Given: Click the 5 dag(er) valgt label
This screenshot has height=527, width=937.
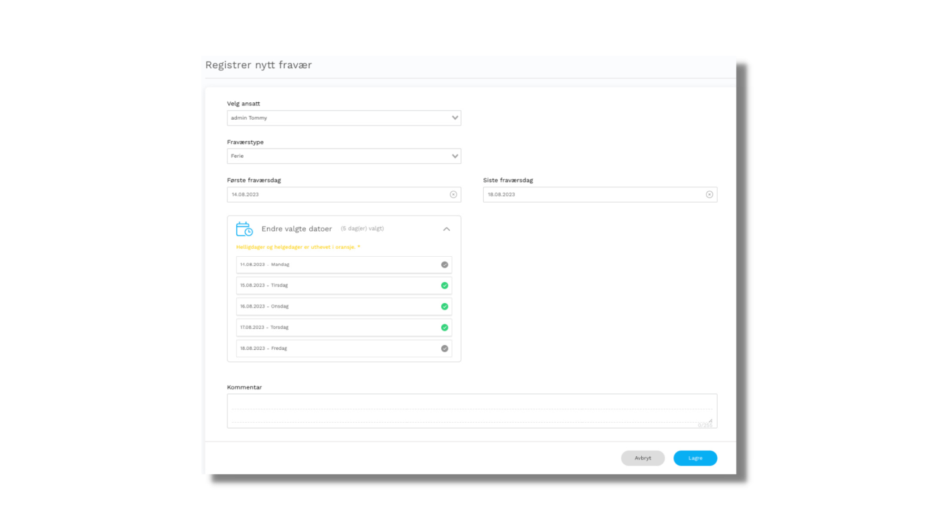Looking at the screenshot, I should 362,229.
